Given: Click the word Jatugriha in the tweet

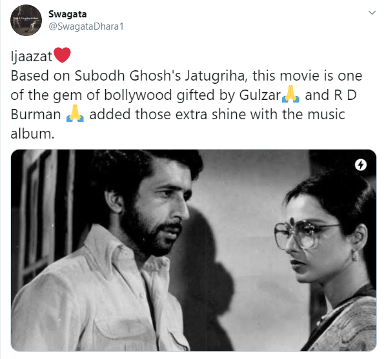Looking at the screenshot, I should (216, 76).
